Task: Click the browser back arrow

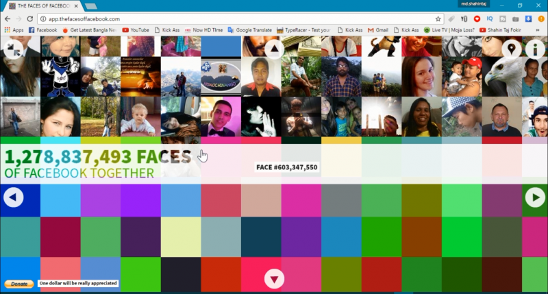Action: click(8, 19)
